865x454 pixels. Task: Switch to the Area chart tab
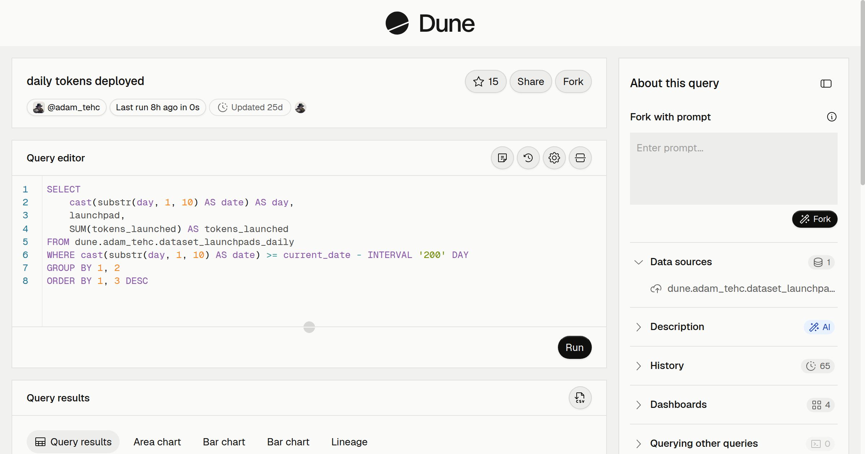click(x=157, y=442)
